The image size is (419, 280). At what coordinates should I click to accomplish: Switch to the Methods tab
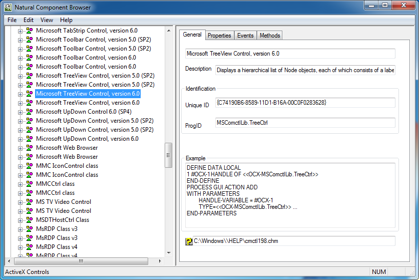pyautogui.click(x=270, y=36)
